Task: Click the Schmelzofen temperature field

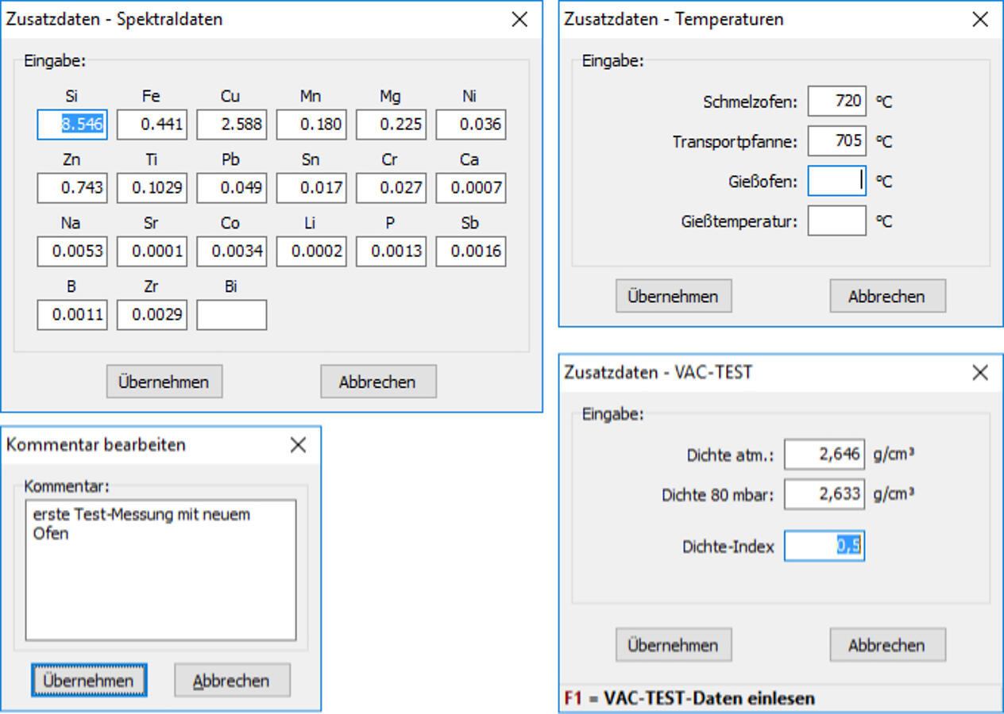Action: coord(836,102)
